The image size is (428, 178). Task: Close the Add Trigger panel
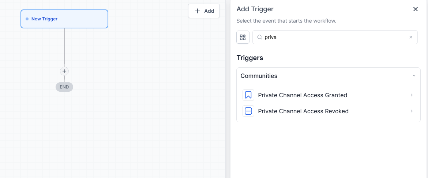coord(415,9)
